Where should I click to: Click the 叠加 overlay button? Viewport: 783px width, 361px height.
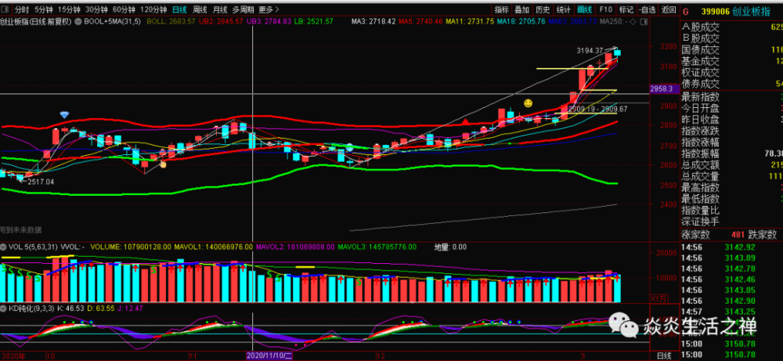tap(521, 10)
